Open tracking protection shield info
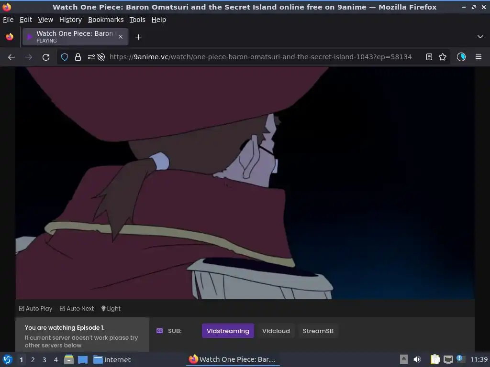This screenshot has height=367, width=490. point(65,57)
